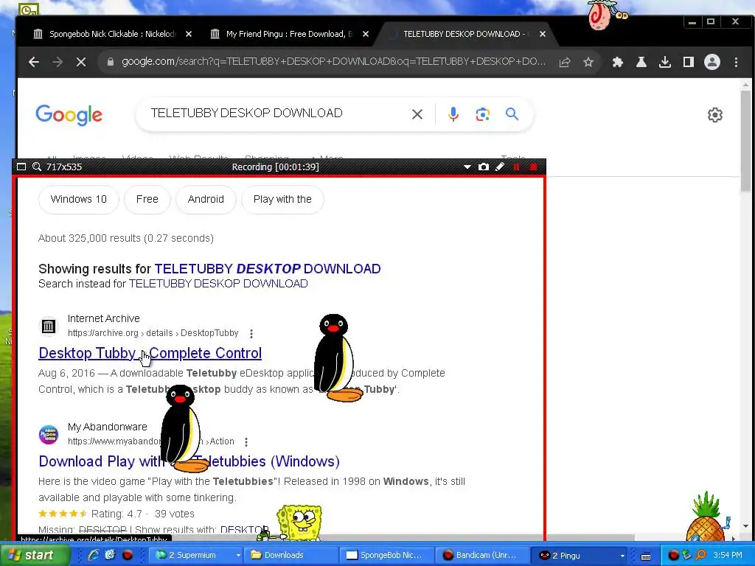755x566 pixels.
Task: Close the TELETUBBY DESKOP DOWNLOAD tab
Action: [543, 34]
